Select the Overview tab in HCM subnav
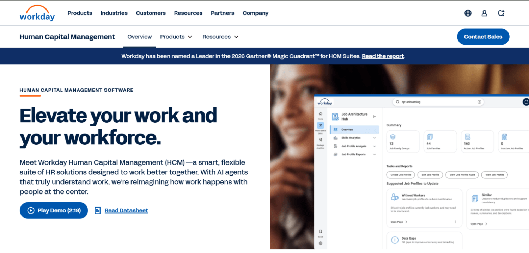The image size is (529, 253). (x=140, y=37)
